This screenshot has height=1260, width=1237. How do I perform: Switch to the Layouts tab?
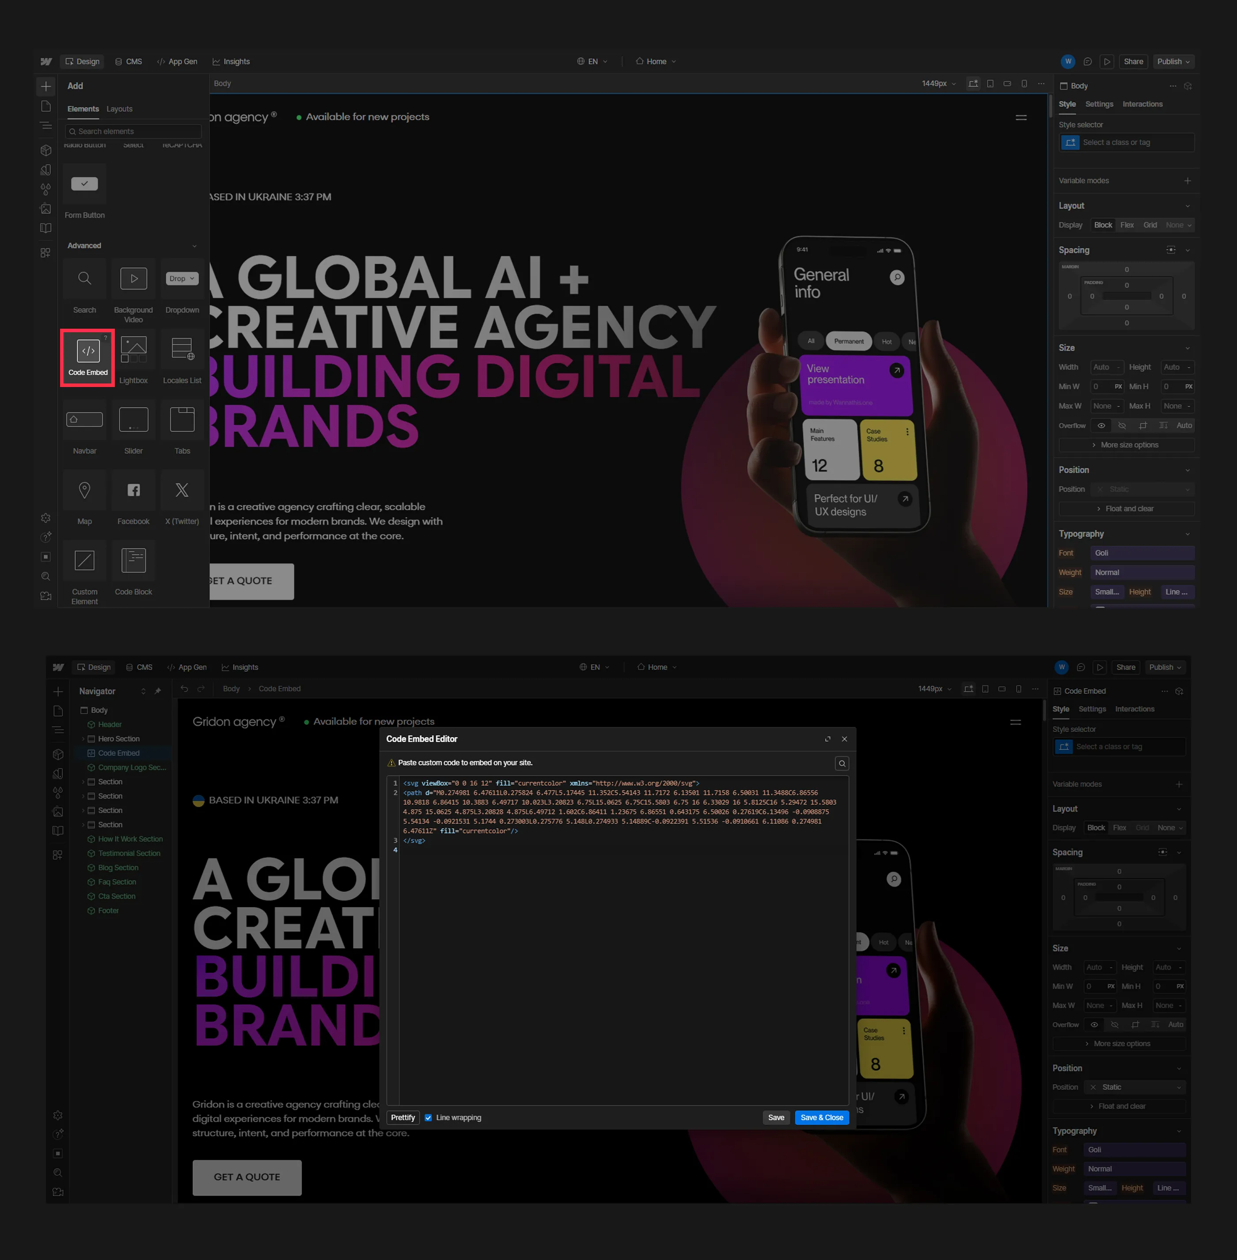[x=119, y=109]
